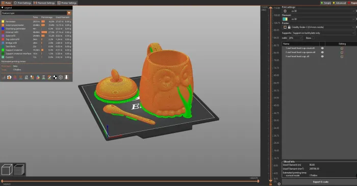The image size is (357, 186).
Task: Hide the first owl cup cover object
Action: (322, 48)
